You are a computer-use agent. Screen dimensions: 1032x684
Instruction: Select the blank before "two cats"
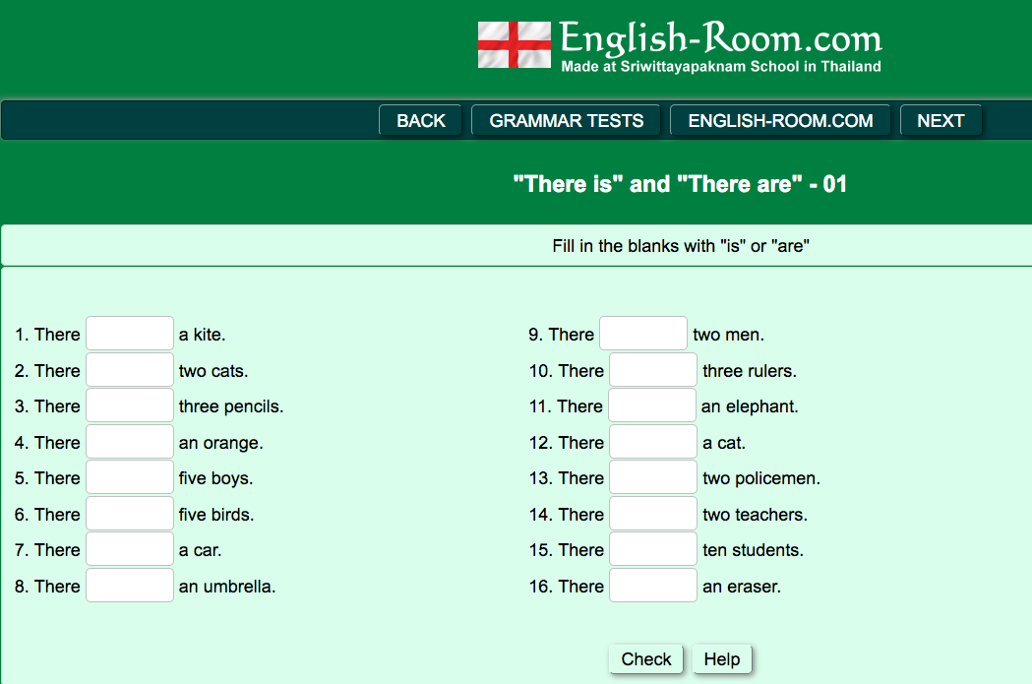pos(130,370)
